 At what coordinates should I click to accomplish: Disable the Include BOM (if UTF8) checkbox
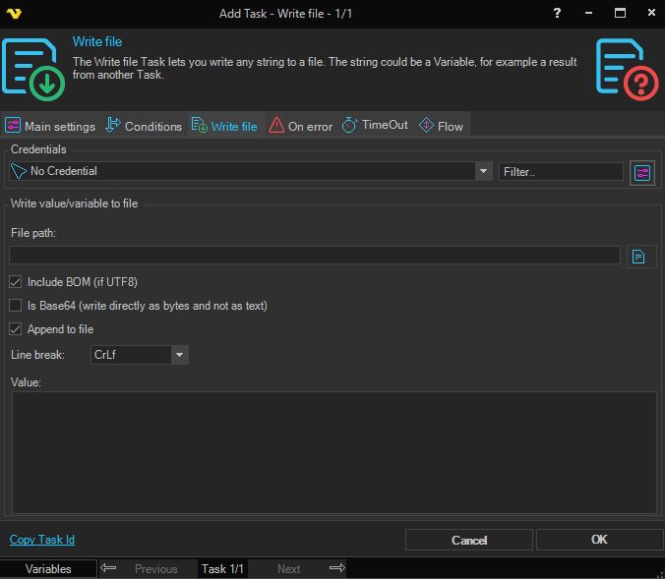pos(16,282)
